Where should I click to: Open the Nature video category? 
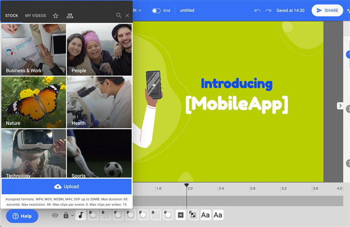pyautogui.click(x=34, y=102)
